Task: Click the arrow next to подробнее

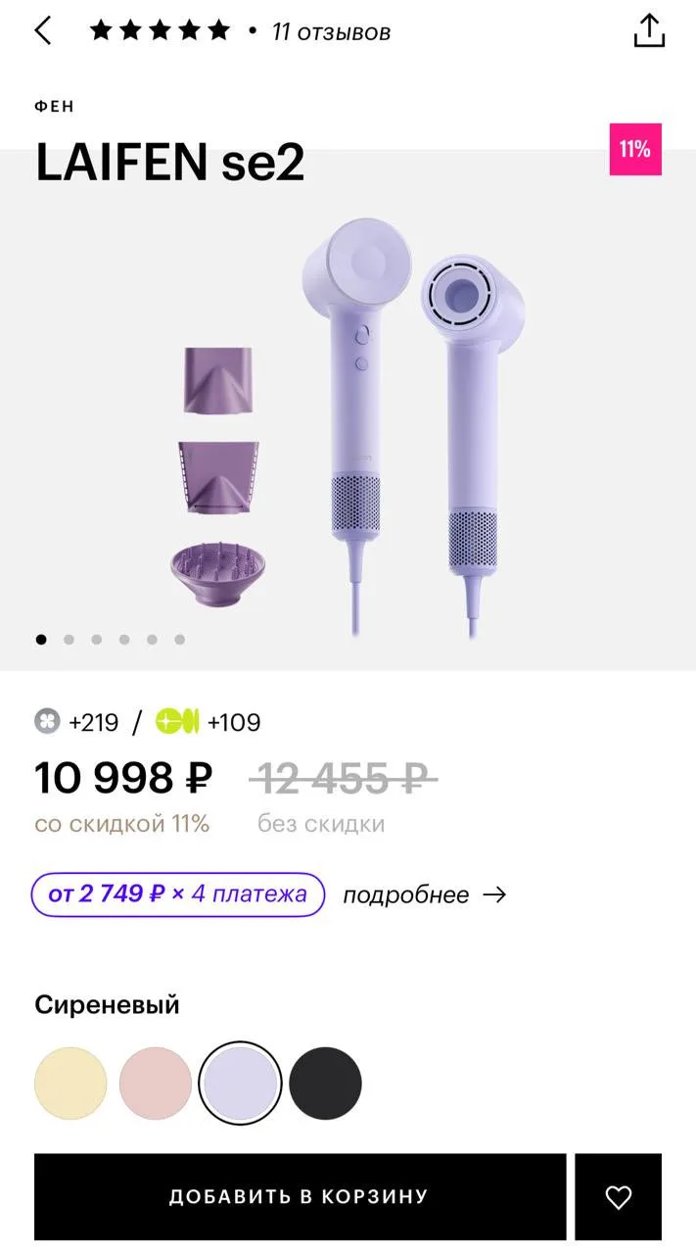Action: point(494,894)
